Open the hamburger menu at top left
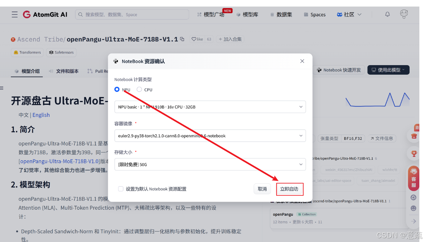 pyautogui.click(x=15, y=15)
